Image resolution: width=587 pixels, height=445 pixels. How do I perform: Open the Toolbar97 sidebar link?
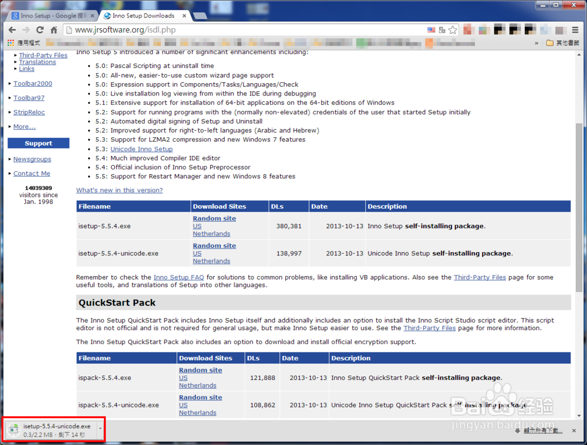[x=29, y=97]
